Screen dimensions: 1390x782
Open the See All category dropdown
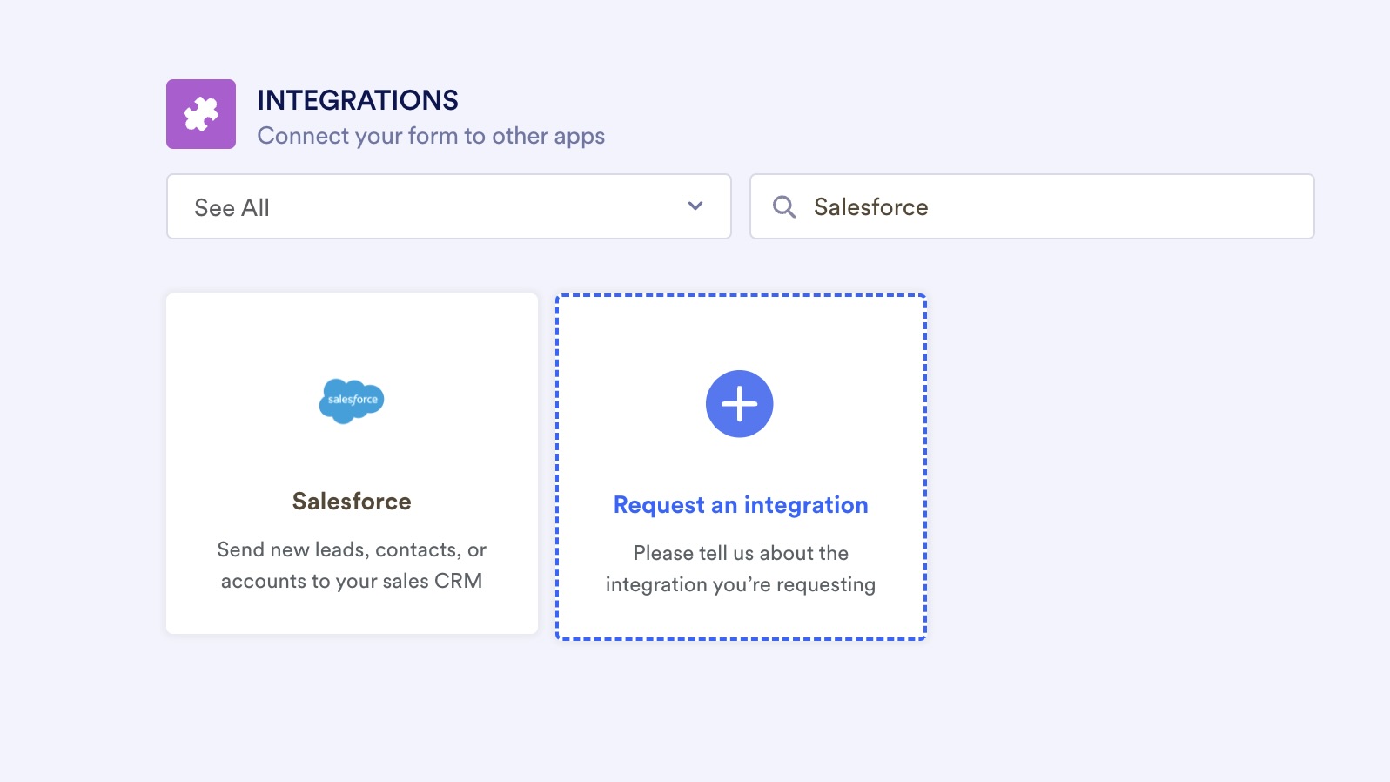point(448,206)
